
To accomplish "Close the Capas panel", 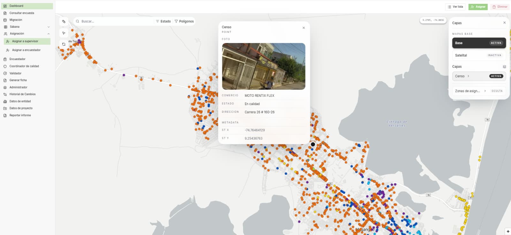I will click(505, 23).
